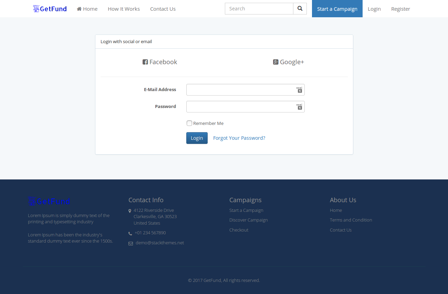Click the Facebook icon in login panel
This screenshot has width=448, height=294.
click(145, 62)
